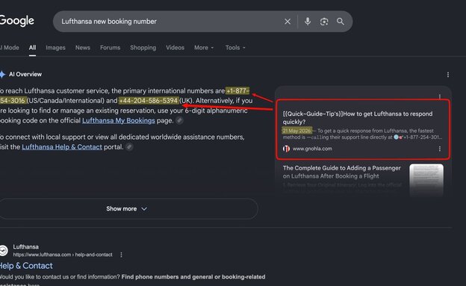The height and width of the screenshot is (286, 466).
Task: Open the Complete Guide to Adding a Passenger source
Action: point(342,172)
